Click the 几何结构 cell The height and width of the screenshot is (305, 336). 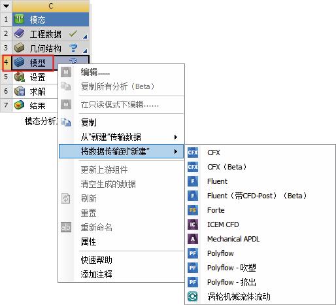[50, 48]
